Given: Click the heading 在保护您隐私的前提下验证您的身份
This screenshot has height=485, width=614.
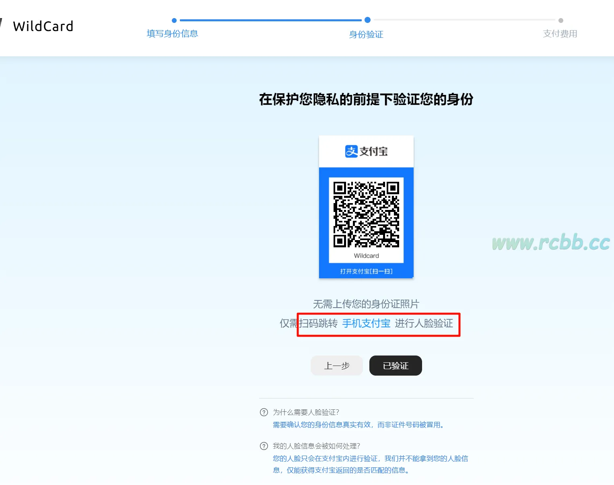Looking at the screenshot, I should tap(366, 99).
